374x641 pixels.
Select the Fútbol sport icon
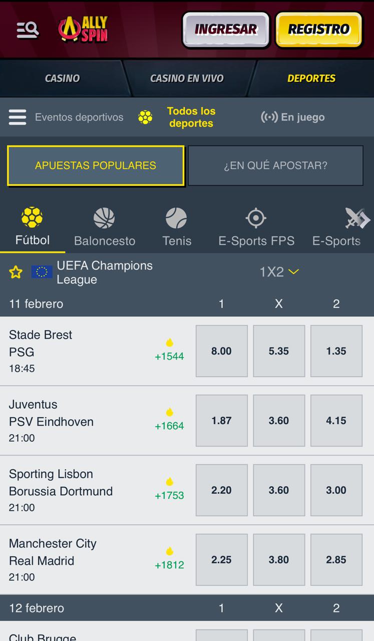click(32, 217)
